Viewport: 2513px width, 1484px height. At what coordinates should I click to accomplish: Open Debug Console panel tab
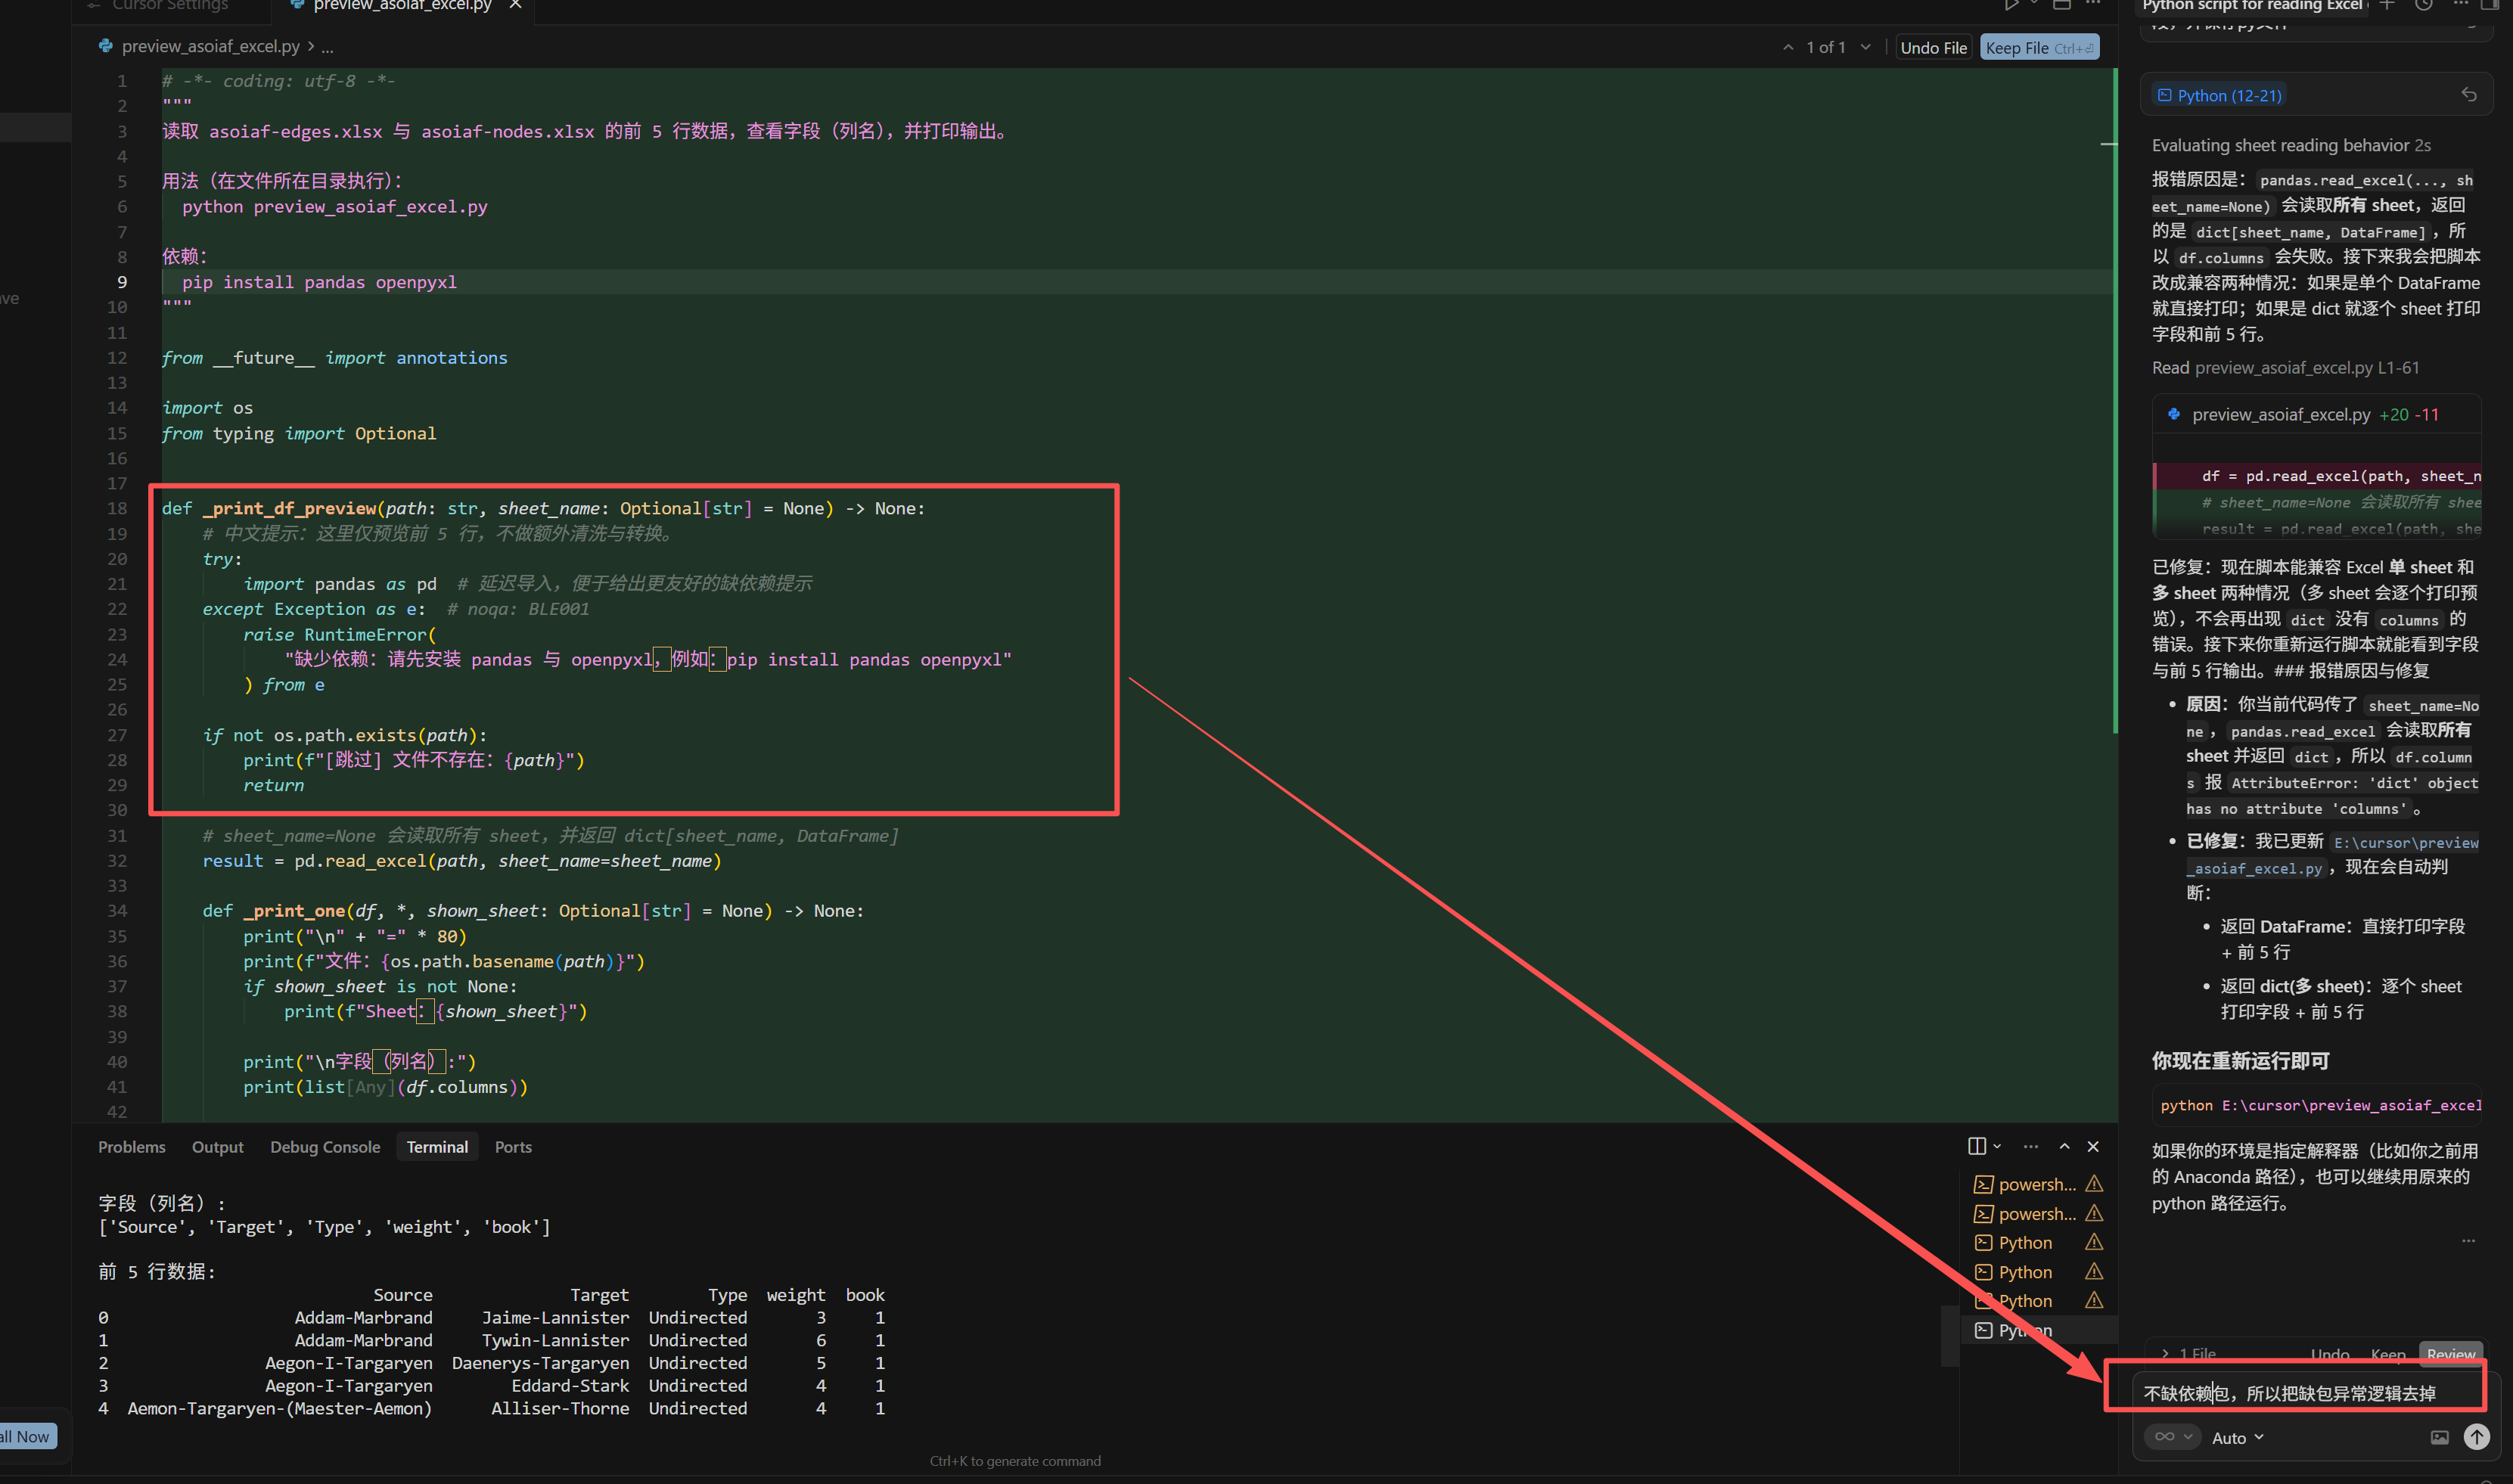325,1146
